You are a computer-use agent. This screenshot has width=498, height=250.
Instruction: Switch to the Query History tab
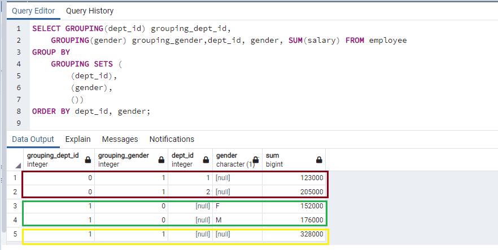[89, 11]
